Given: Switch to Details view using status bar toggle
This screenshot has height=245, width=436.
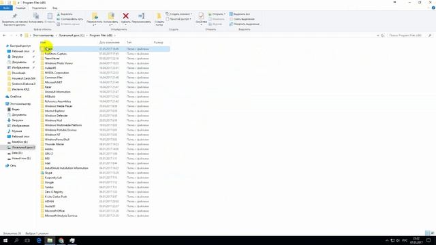Looking at the screenshot, I should click(427, 233).
